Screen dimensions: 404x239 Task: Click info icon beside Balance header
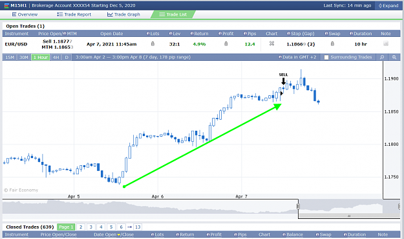click(x=284, y=234)
